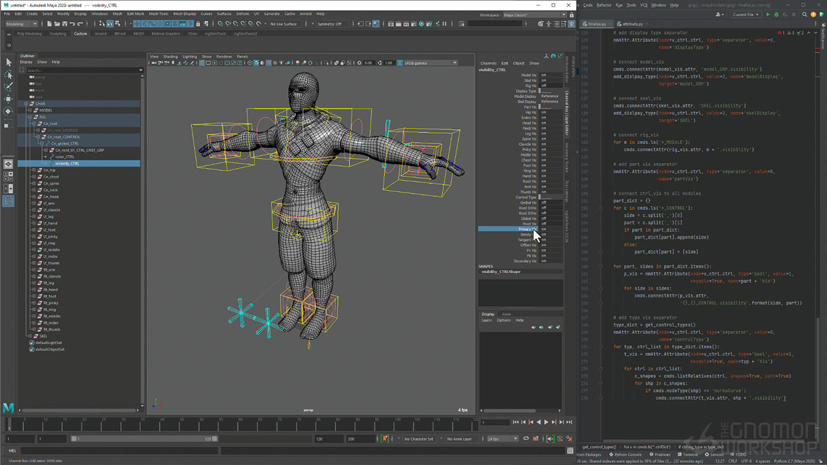Select the arrow Select tool
The height and width of the screenshot is (465, 827).
9,62
